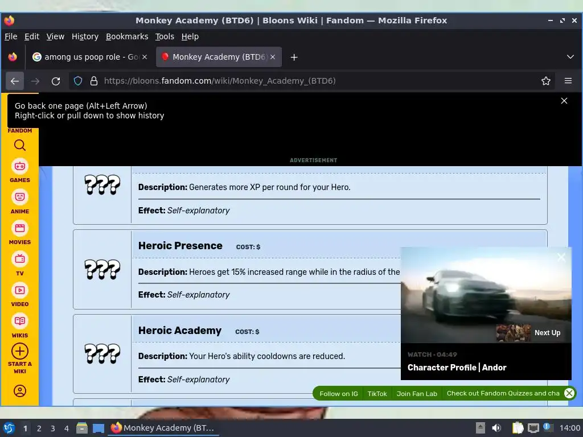
Task: Open the Character Profile | Andor title link
Action: tap(457, 368)
